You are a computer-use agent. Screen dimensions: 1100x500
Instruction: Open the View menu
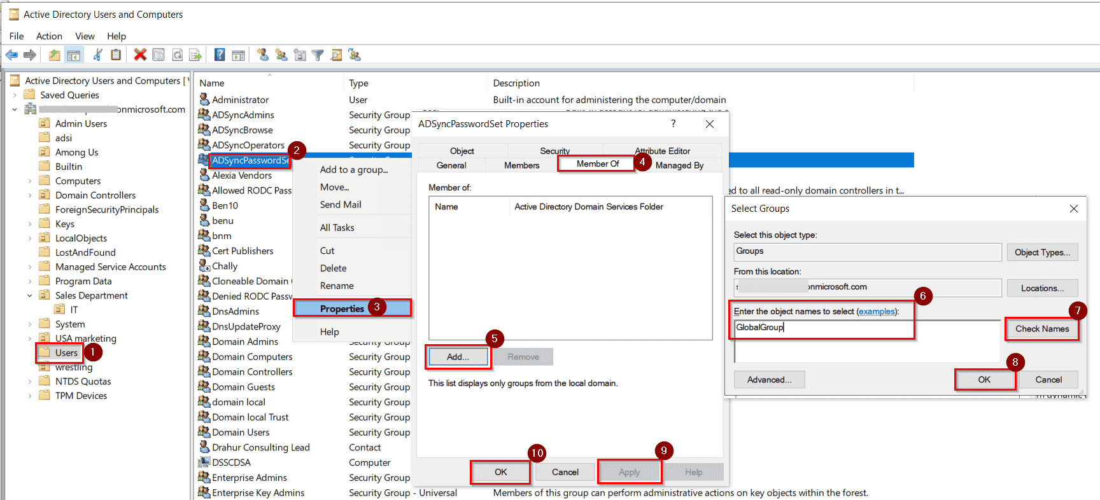[x=85, y=36]
